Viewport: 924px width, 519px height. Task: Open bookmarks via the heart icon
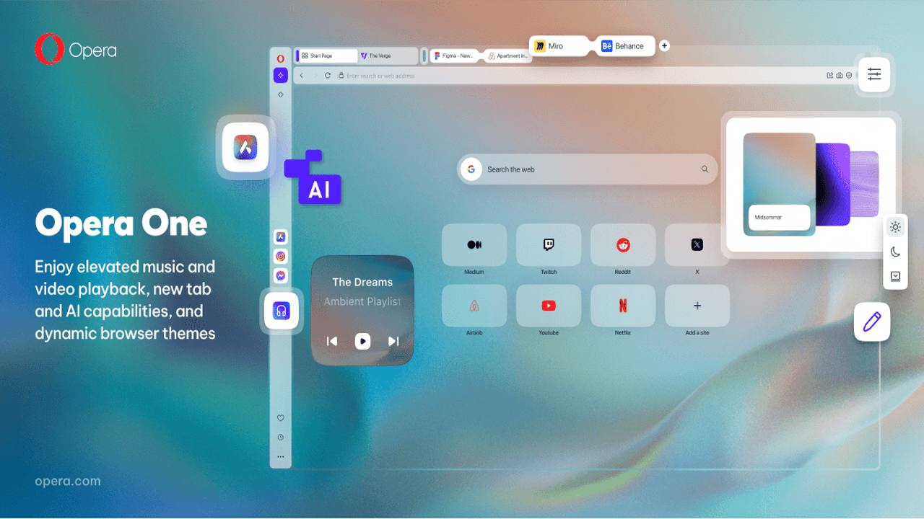(280, 418)
